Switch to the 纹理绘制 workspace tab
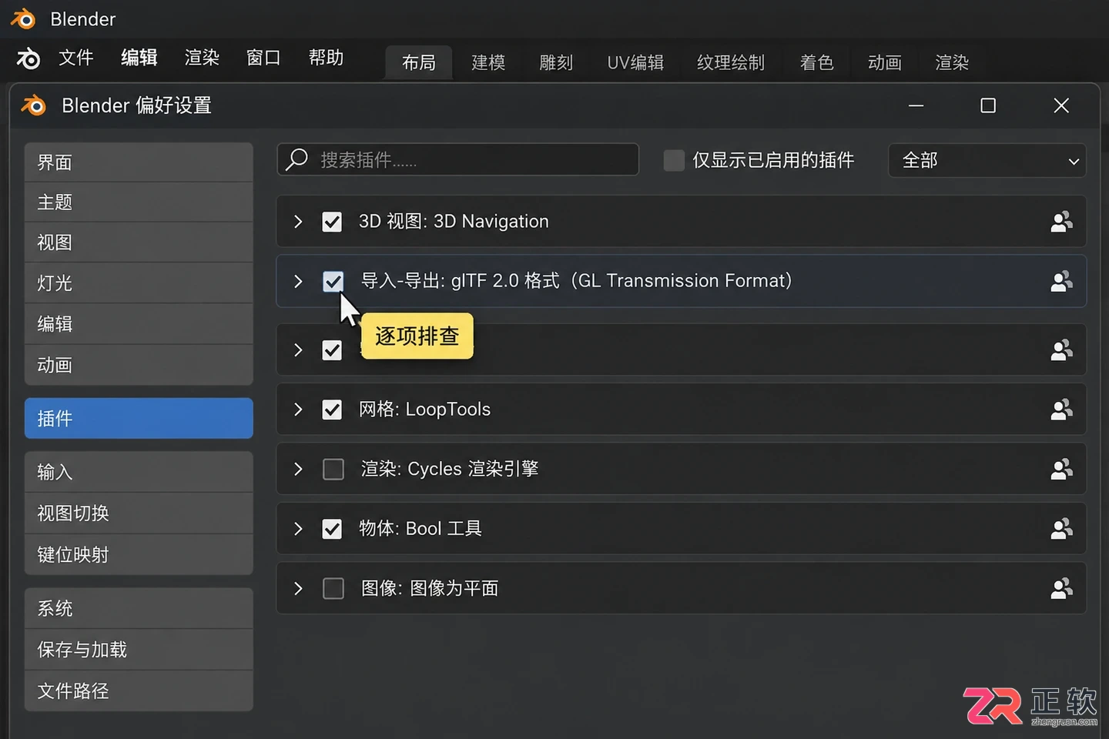This screenshot has width=1109, height=739. click(730, 62)
